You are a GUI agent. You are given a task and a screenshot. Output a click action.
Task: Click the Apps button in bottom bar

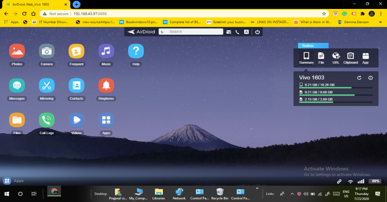(x=13, y=181)
